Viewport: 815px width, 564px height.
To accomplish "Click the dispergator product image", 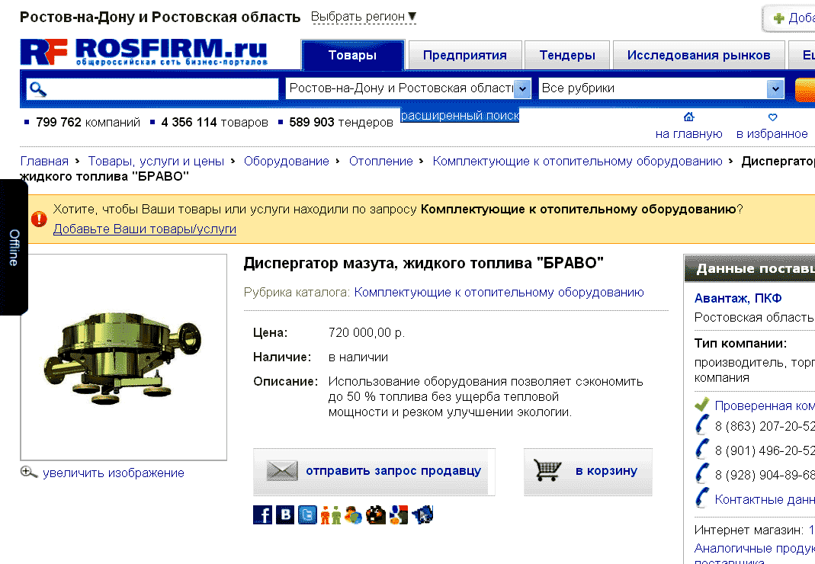I will click(x=124, y=357).
